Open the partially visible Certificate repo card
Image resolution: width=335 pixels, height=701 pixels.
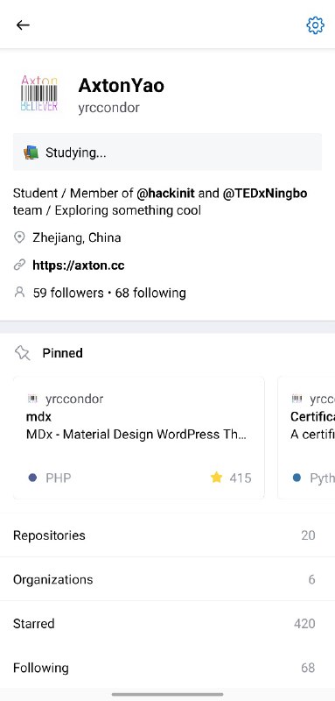pyautogui.click(x=306, y=437)
